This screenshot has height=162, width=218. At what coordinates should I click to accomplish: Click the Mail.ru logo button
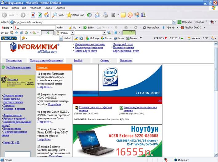[9, 38]
